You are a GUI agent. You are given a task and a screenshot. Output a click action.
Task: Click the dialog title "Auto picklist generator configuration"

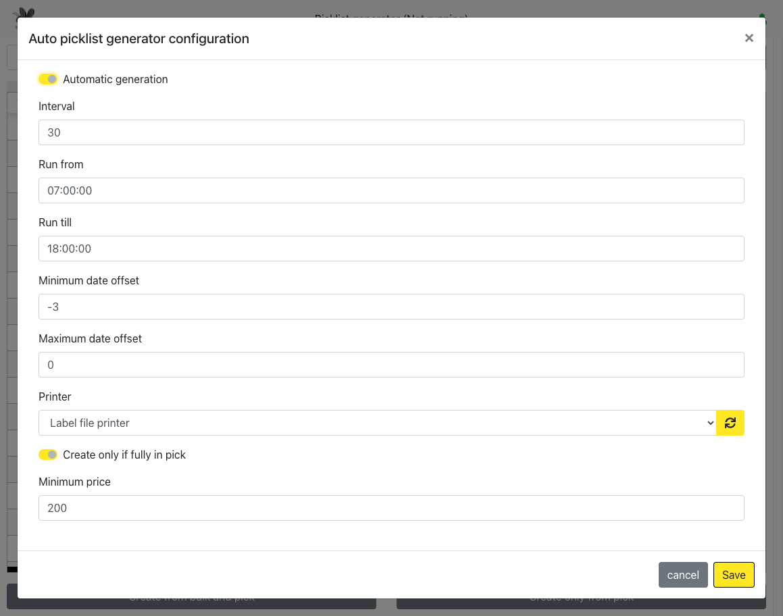click(x=138, y=39)
